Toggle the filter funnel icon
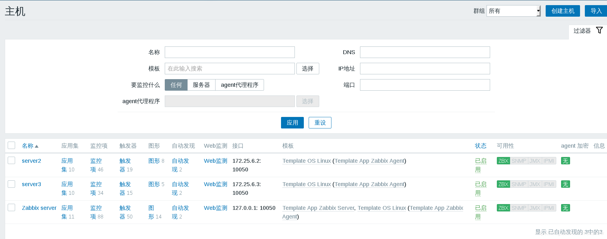607x239 pixels. pos(599,30)
